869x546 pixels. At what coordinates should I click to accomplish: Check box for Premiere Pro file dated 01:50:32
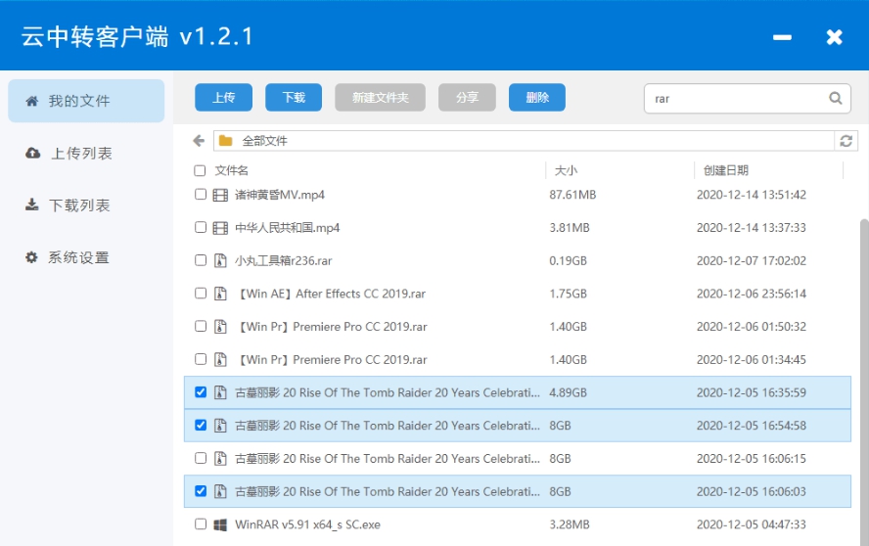tap(201, 327)
